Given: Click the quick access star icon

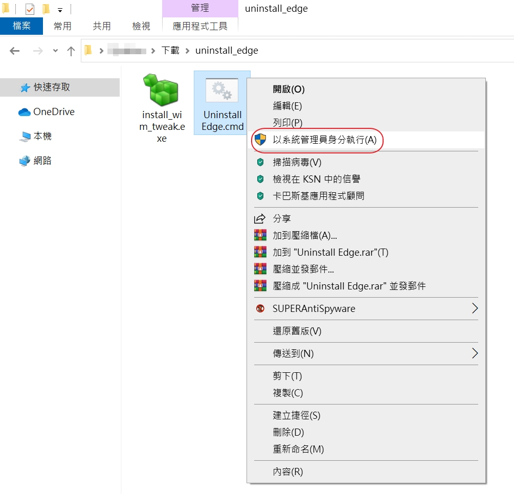Looking at the screenshot, I should point(25,87).
